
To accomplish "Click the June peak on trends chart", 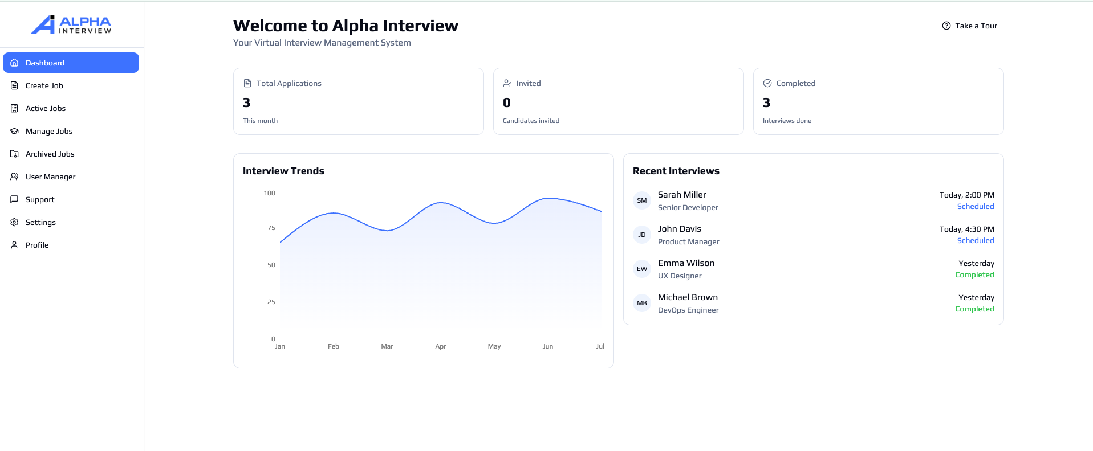I will (548, 198).
